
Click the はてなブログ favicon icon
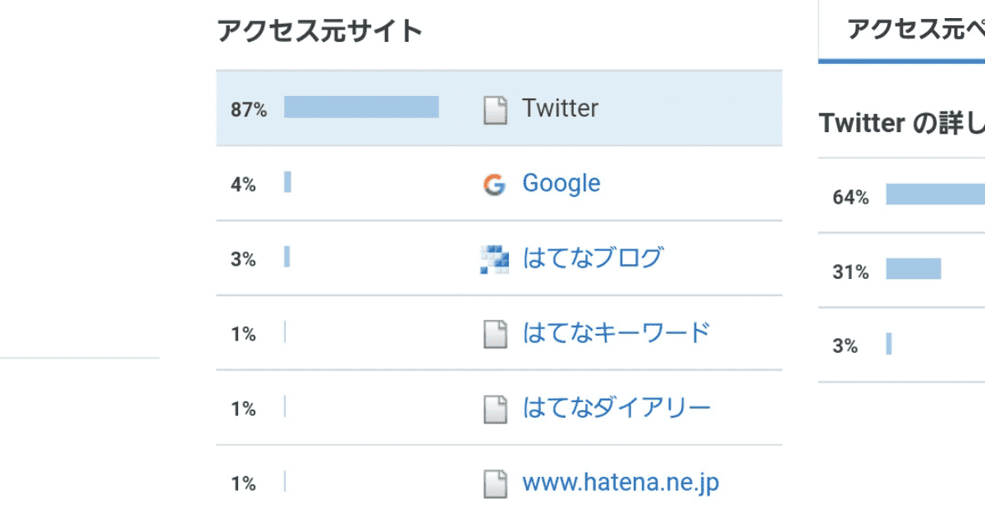(494, 259)
